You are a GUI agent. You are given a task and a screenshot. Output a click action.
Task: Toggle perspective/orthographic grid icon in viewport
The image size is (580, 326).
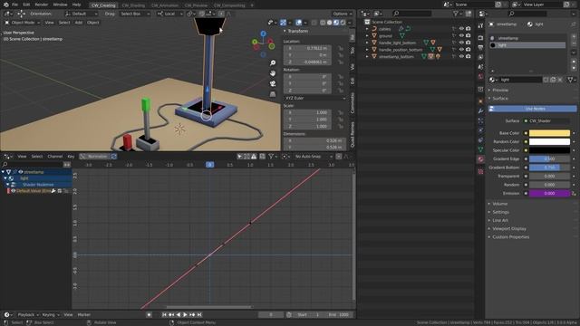(x=273, y=94)
